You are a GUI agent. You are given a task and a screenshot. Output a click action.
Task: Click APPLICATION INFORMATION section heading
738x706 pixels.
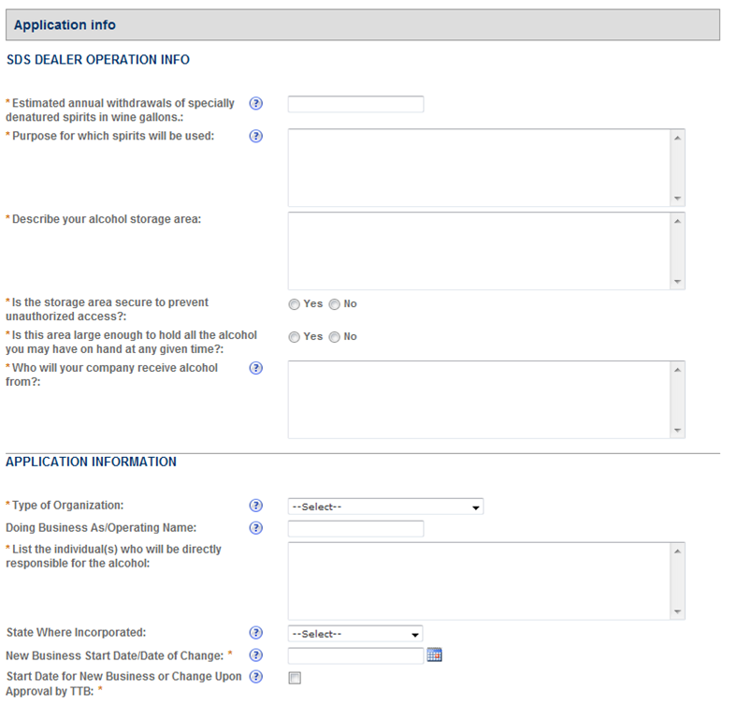point(92,462)
